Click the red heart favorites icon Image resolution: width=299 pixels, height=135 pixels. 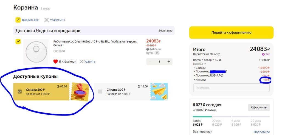point(55,61)
